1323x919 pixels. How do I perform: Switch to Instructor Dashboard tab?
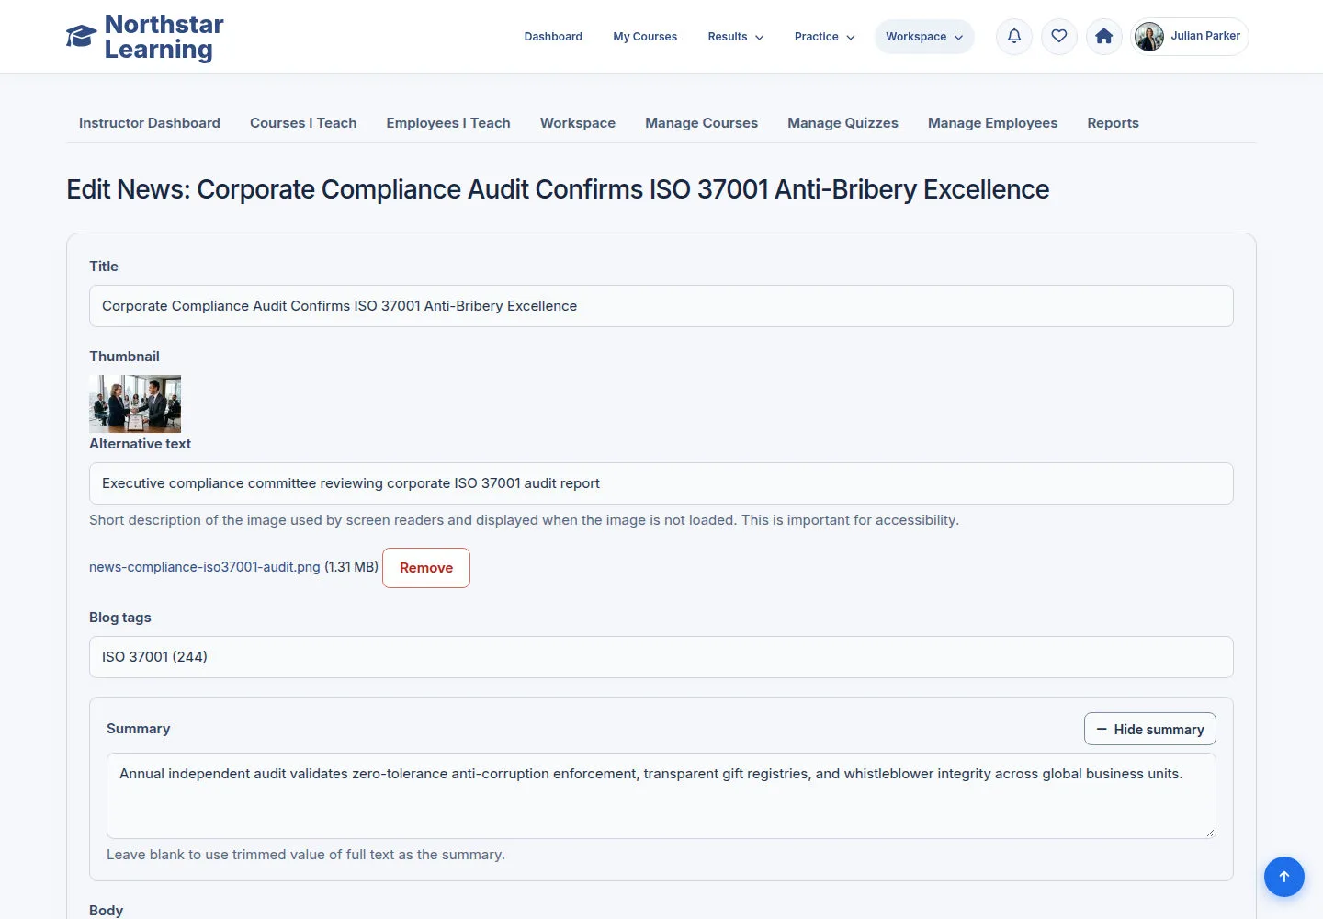(150, 123)
